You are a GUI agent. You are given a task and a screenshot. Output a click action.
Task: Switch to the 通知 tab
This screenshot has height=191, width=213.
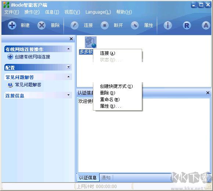pos(106,177)
